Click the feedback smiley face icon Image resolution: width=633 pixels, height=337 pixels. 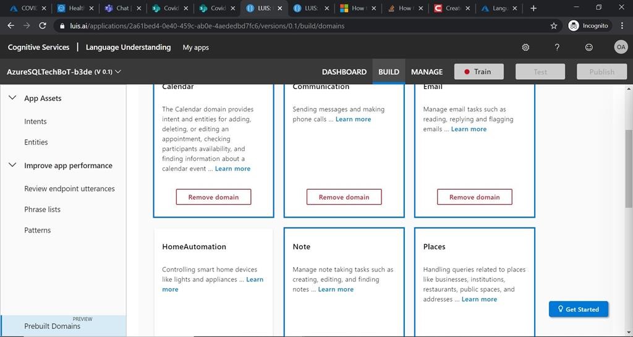589,47
